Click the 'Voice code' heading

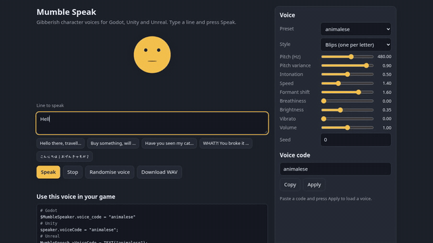(x=295, y=155)
